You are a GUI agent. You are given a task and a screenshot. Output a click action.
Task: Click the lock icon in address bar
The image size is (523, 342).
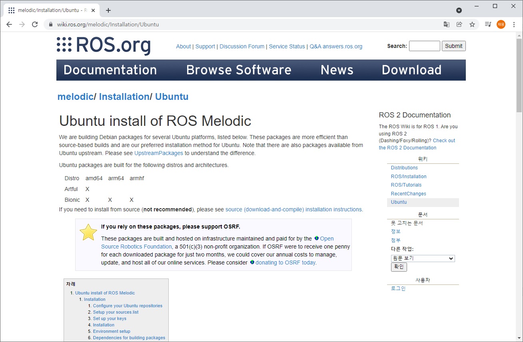point(51,24)
